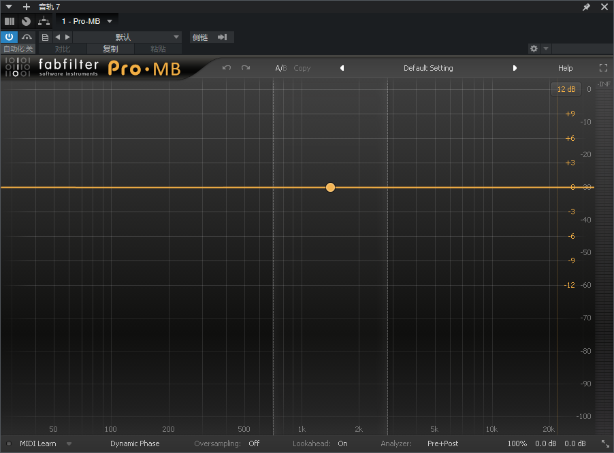The image size is (614, 453).
Task: Undo the last change
Action: (226, 67)
